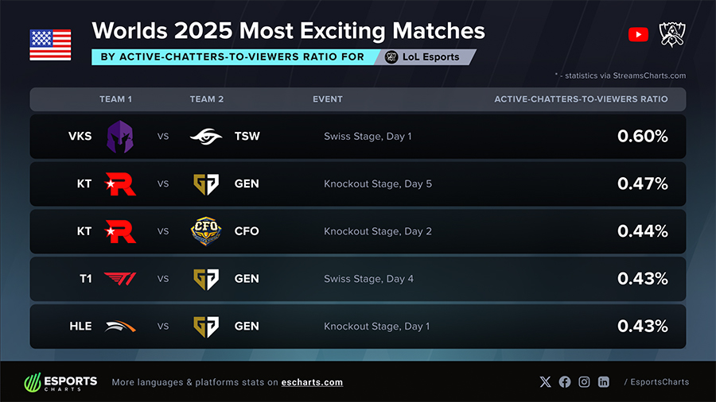Viewport: 716px width, 402px height.
Task: Open the X (Twitter) social icon
Action: pos(545,382)
